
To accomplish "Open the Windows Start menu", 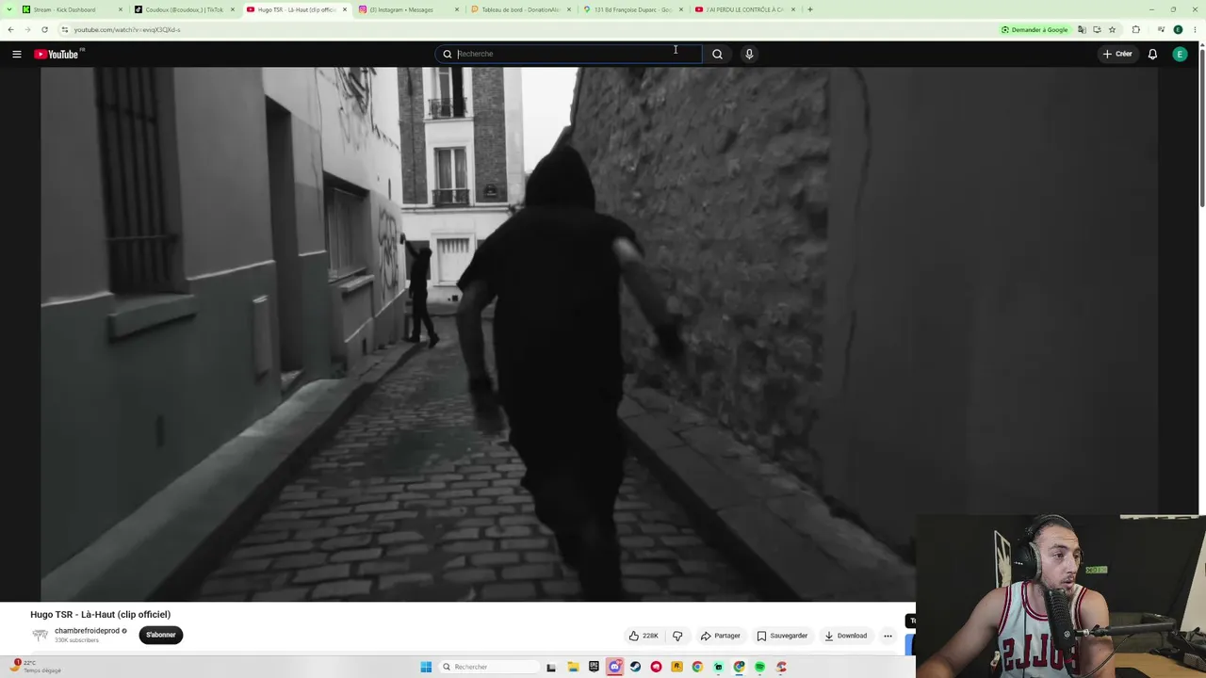I will [426, 667].
